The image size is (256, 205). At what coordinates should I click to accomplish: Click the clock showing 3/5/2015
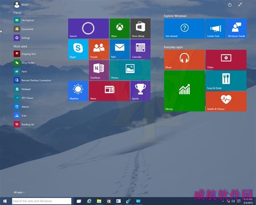[x=248, y=201]
